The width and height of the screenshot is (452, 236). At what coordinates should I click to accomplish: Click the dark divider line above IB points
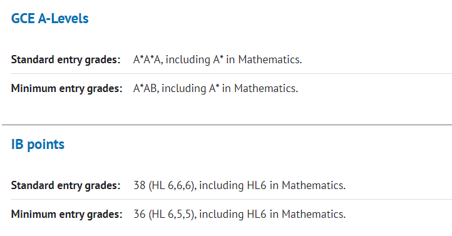(227, 125)
